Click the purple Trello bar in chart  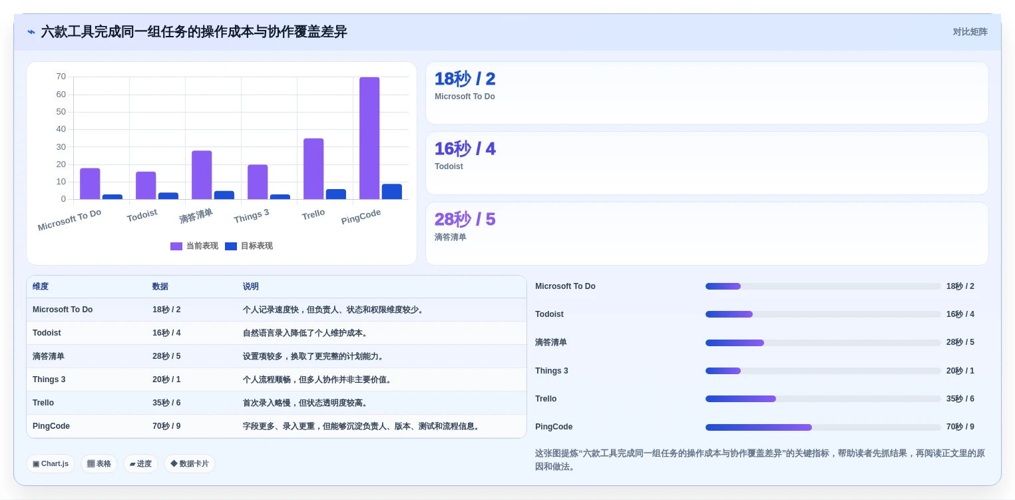pos(313,168)
